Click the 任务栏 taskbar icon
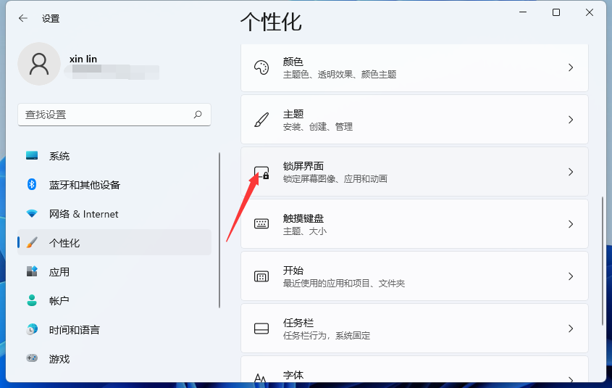Viewport: 612px width, 388px height. pyautogui.click(x=261, y=329)
